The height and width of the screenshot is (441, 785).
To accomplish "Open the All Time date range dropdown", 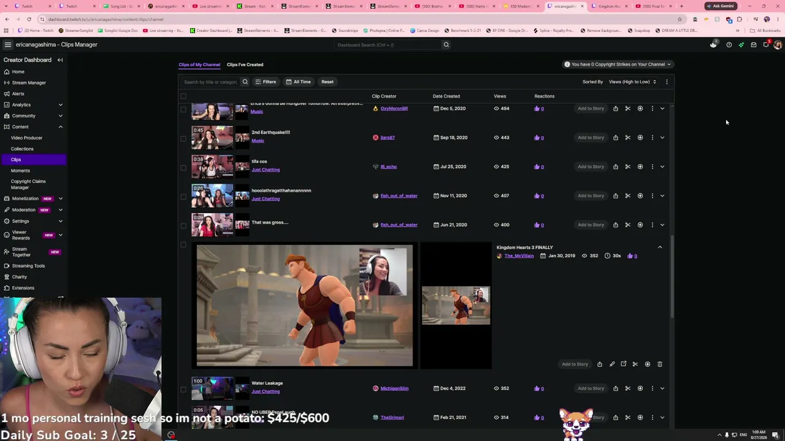I will [x=299, y=81].
